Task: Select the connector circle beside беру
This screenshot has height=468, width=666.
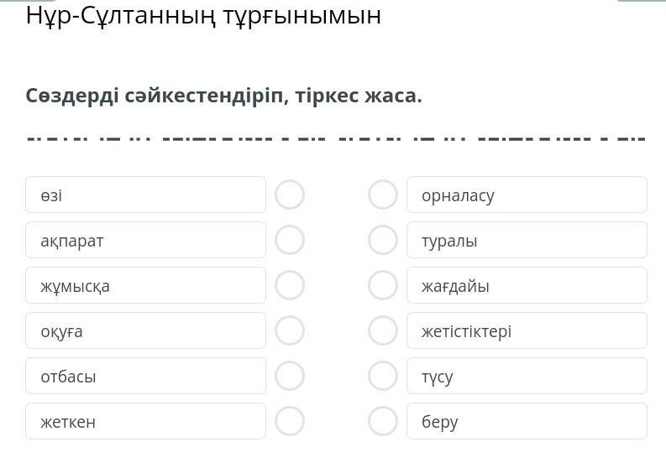Action: [x=383, y=421]
